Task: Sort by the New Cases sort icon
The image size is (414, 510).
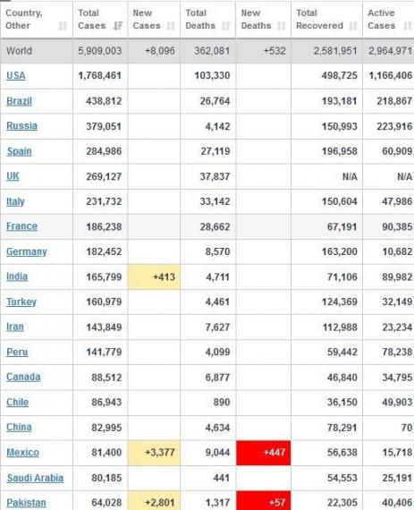Action: tap(171, 26)
